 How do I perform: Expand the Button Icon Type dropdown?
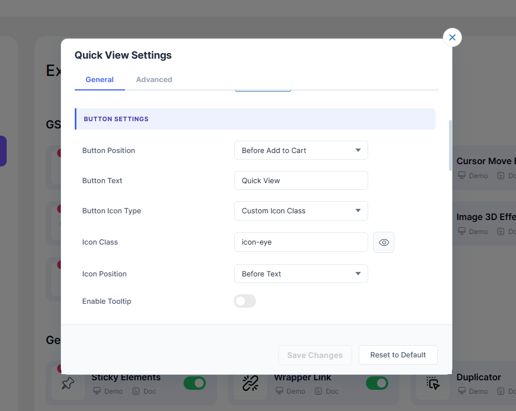pyautogui.click(x=301, y=211)
